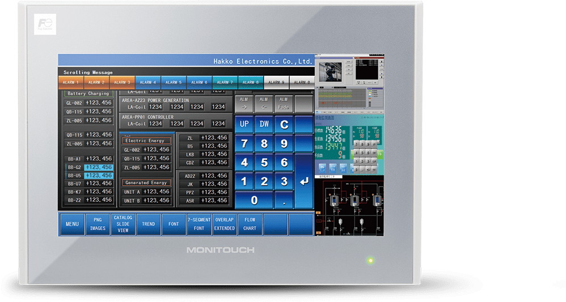Select highlighted BB-U5 value field
The width and height of the screenshot is (566, 302).
tap(99, 176)
